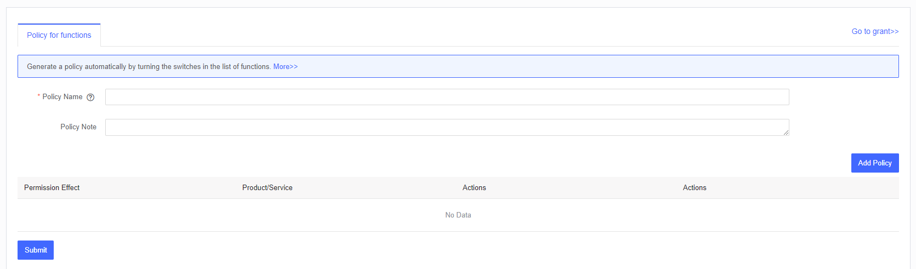Click the No Data placeholder text
The width and height of the screenshot is (916, 269).
point(458,215)
